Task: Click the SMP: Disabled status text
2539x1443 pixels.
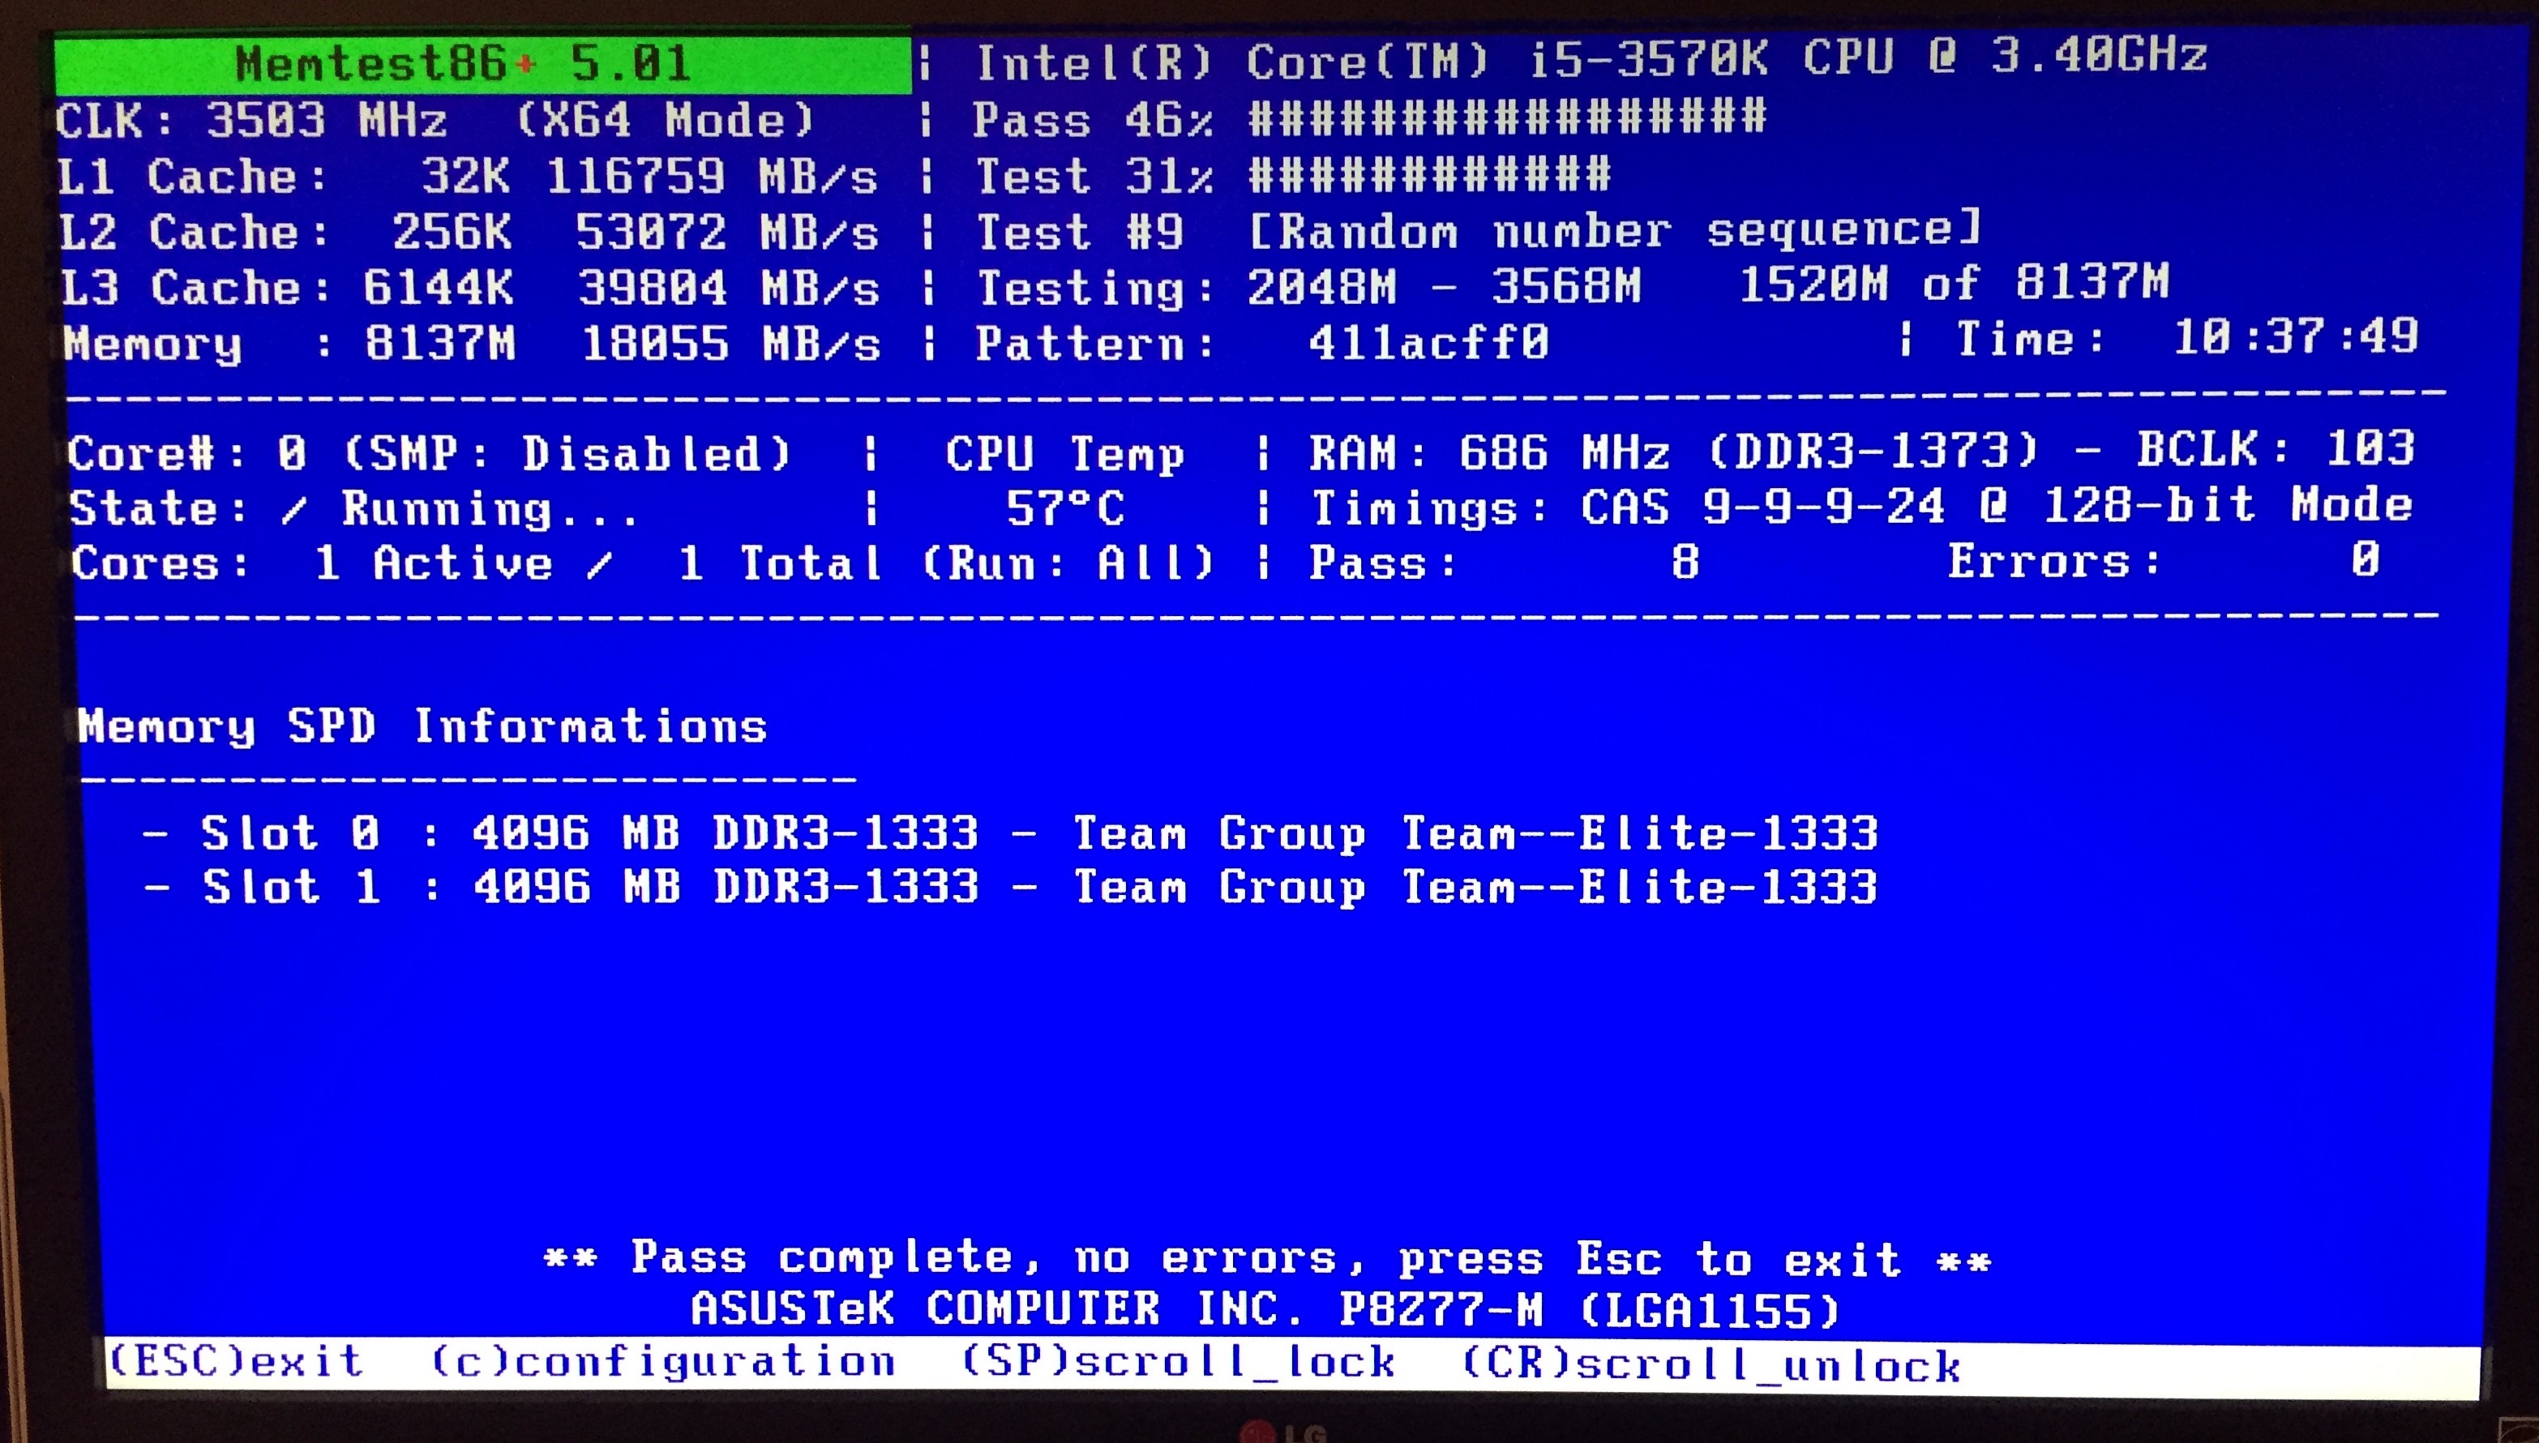Action: 567,454
